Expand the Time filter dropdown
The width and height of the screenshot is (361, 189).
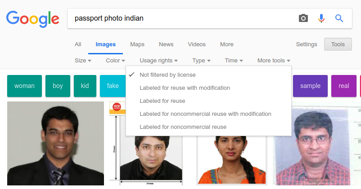coord(234,61)
